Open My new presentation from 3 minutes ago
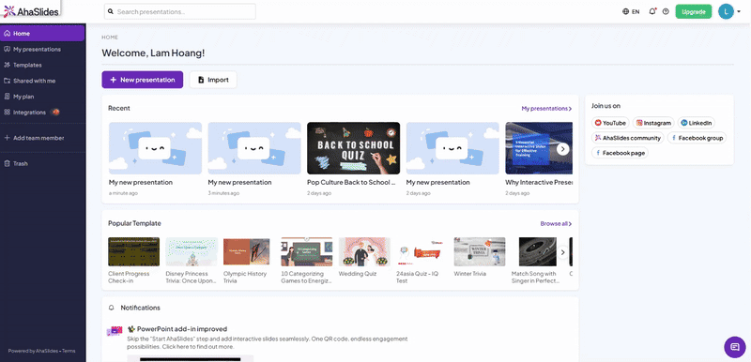Image resolution: width=751 pixels, height=362 pixels. click(254, 148)
